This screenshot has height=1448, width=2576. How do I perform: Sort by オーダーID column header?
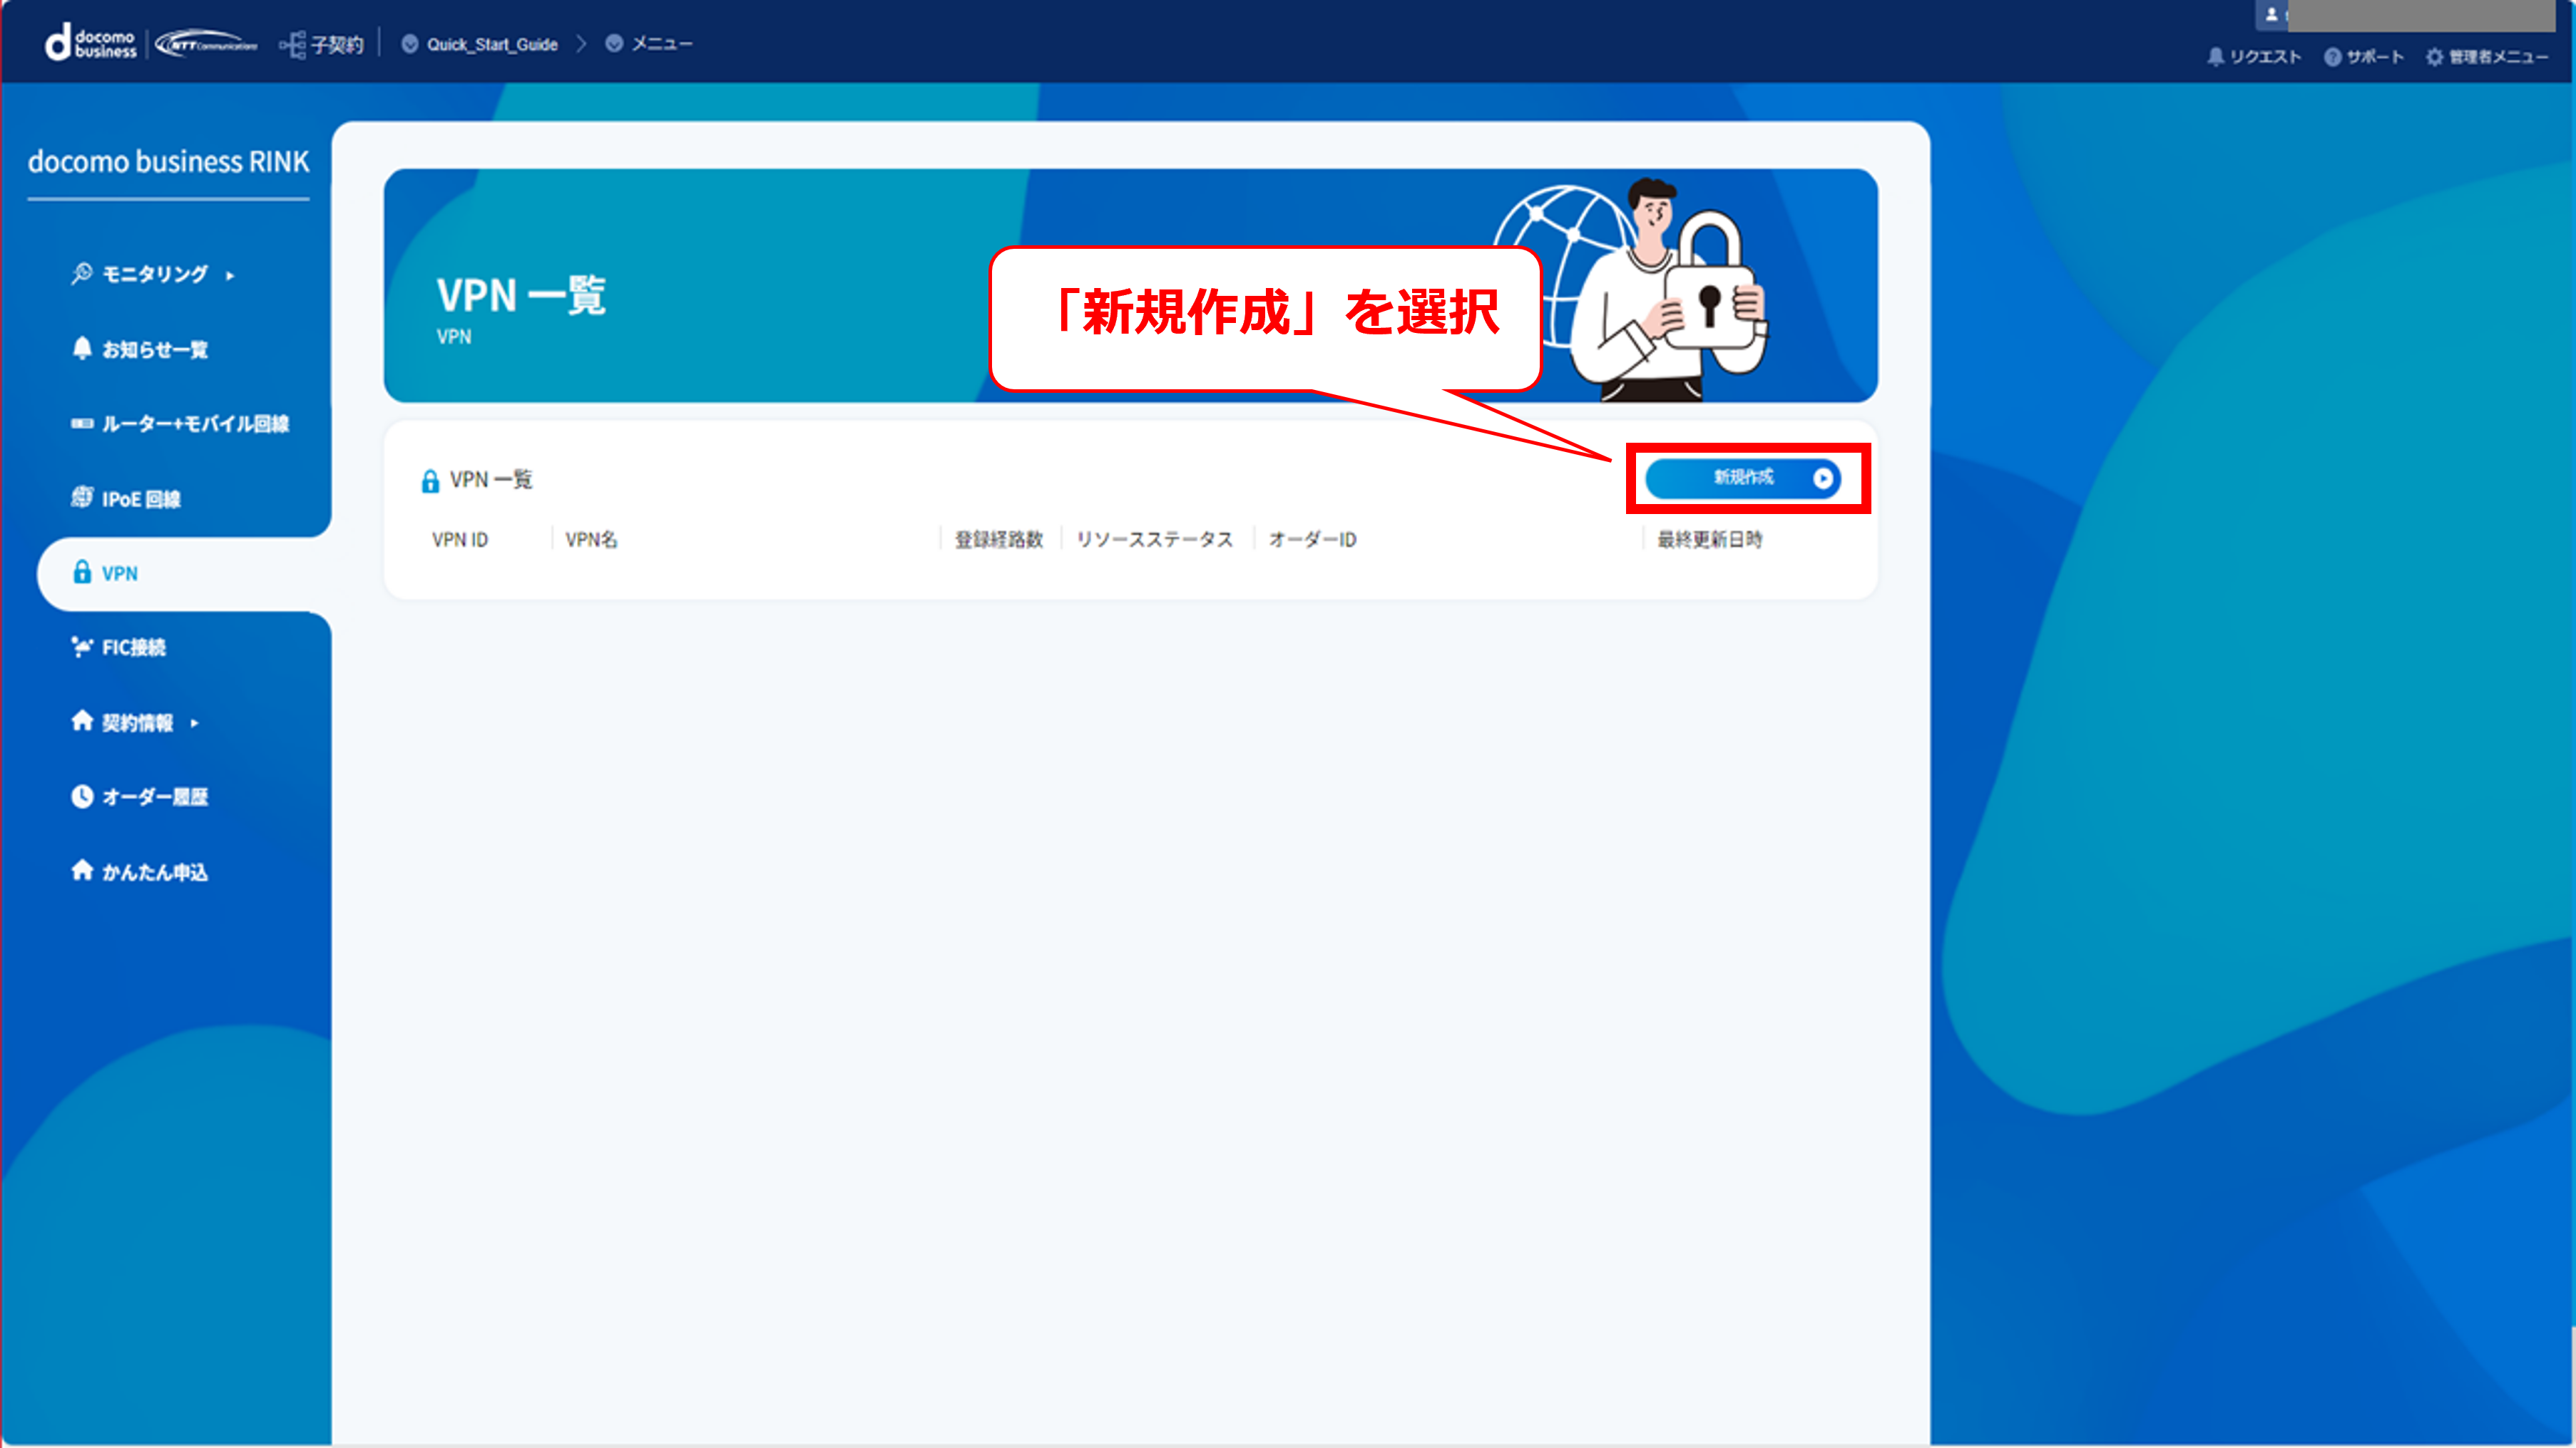(1312, 540)
